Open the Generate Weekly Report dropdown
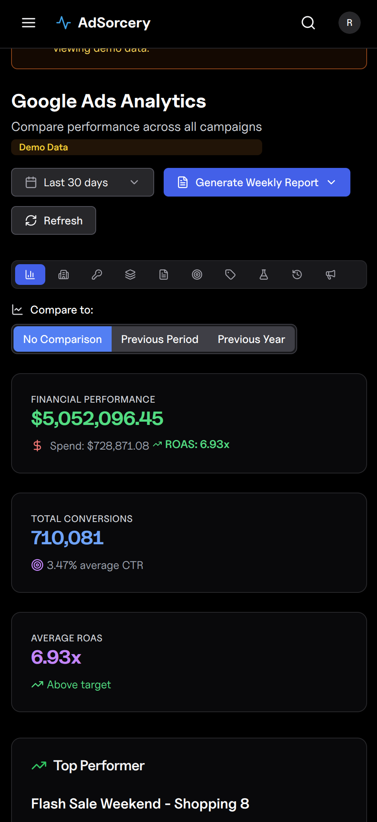 (257, 182)
